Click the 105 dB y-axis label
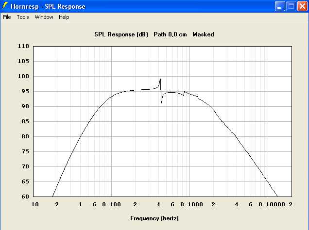The width and height of the screenshot is (309, 230). click(x=23, y=61)
